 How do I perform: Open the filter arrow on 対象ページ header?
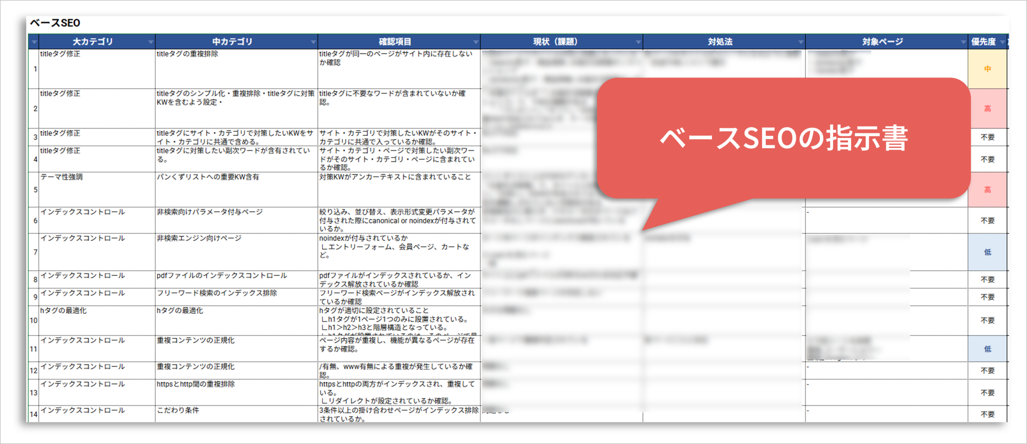(963, 42)
